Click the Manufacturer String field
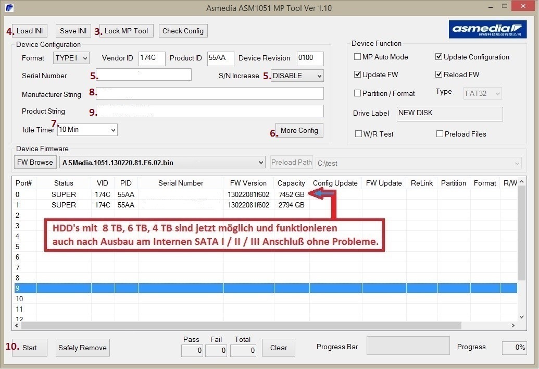Image resolution: width=539 pixels, height=369 pixels. click(x=210, y=93)
